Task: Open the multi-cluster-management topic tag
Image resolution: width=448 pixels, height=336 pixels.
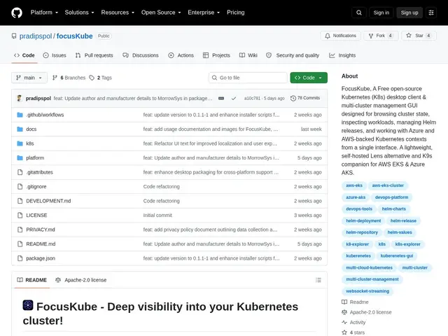Action: click(372, 279)
